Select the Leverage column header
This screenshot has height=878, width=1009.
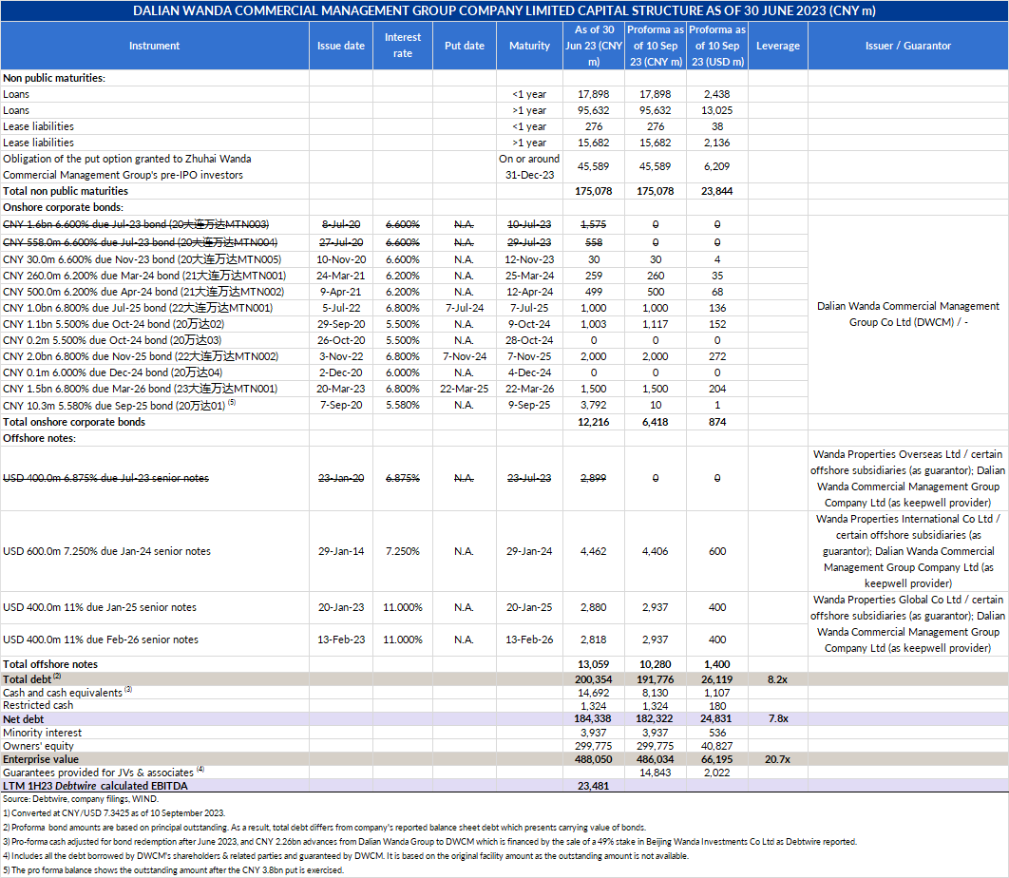777,46
